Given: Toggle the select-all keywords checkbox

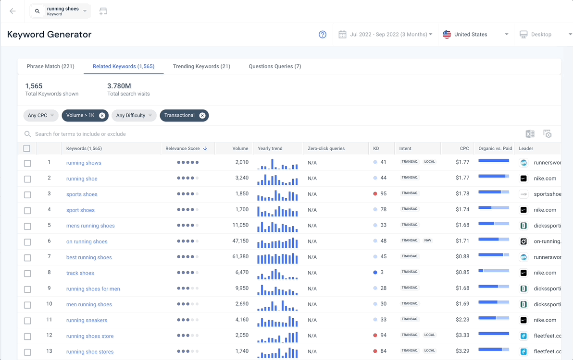Looking at the screenshot, I should 27,149.
